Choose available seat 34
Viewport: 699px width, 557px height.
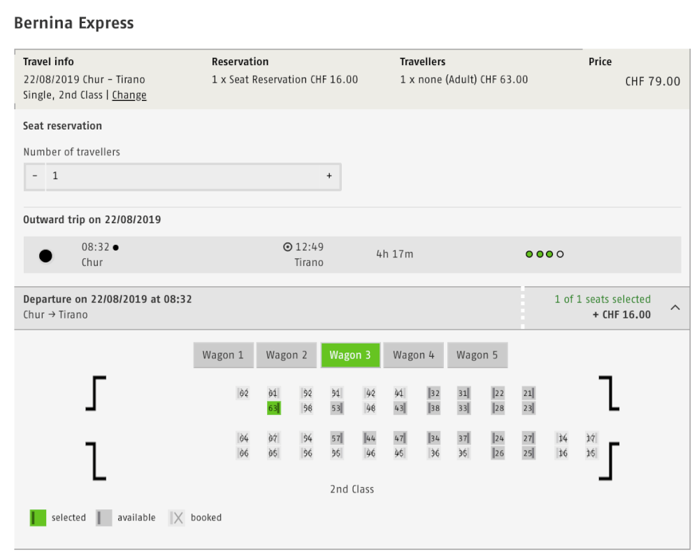pyautogui.click(x=434, y=438)
